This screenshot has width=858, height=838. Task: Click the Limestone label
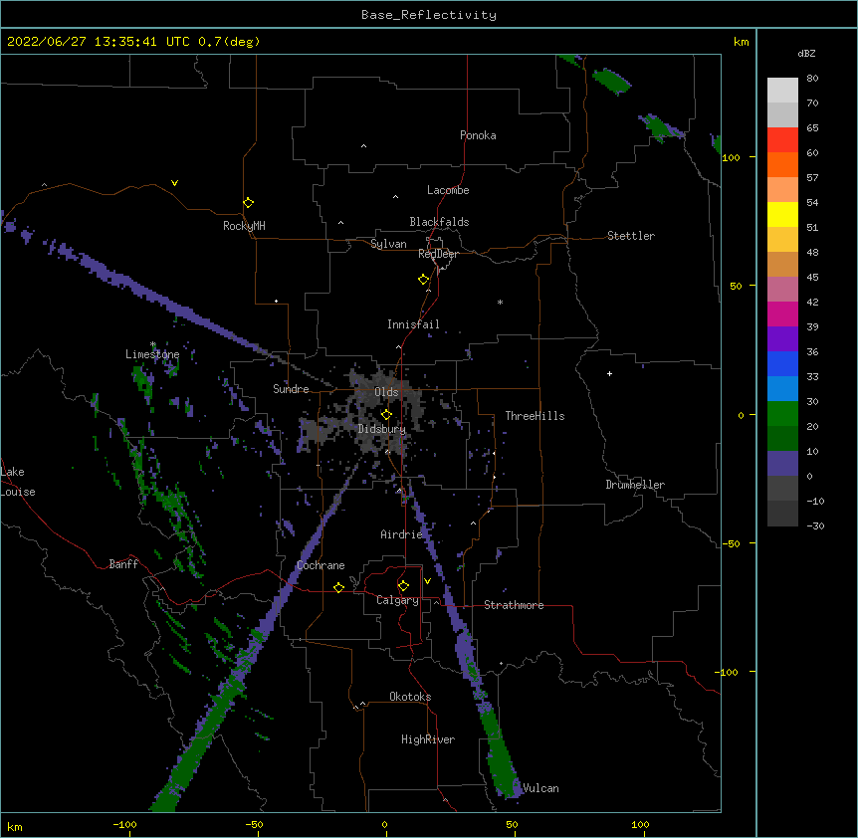pyautogui.click(x=152, y=354)
